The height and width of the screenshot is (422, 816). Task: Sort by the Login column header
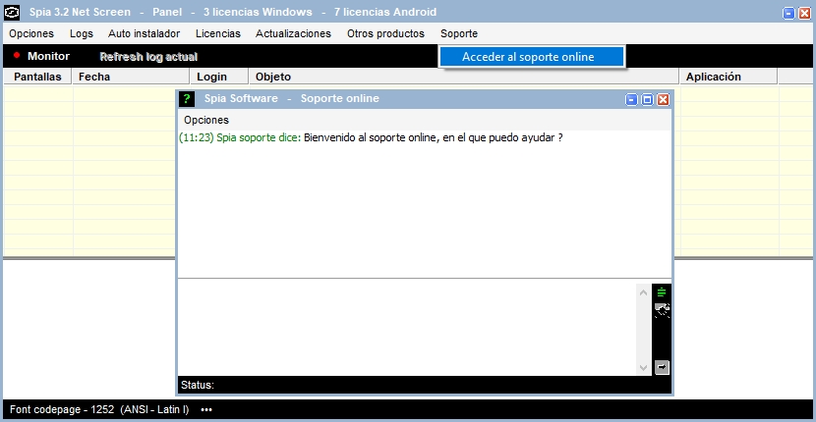[x=219, y=77]
